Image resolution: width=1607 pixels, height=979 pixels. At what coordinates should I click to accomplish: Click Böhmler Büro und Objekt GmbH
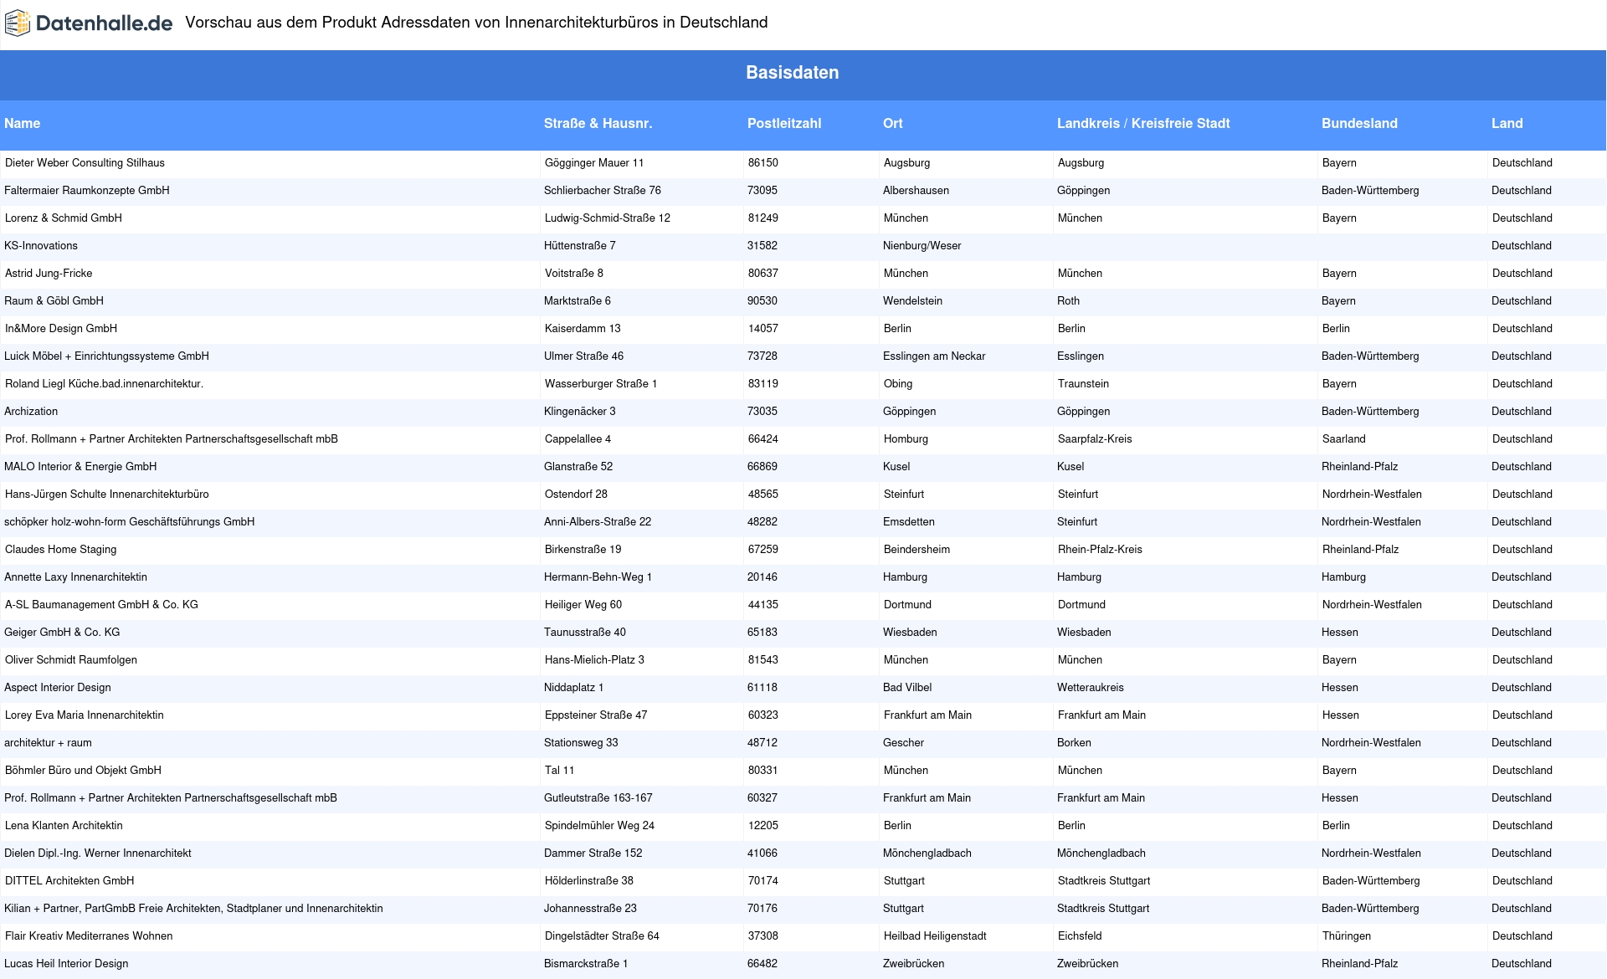pos(83,771)
